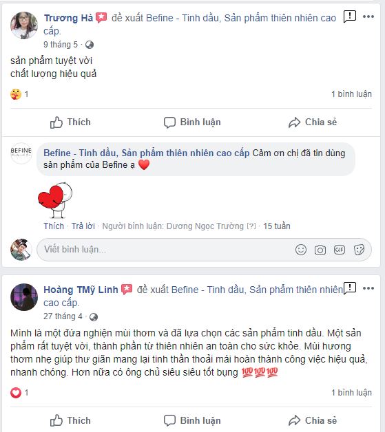Report Trương Hà's recommendation via flag icon
The image size is (385, 432).
pos(350,17)
